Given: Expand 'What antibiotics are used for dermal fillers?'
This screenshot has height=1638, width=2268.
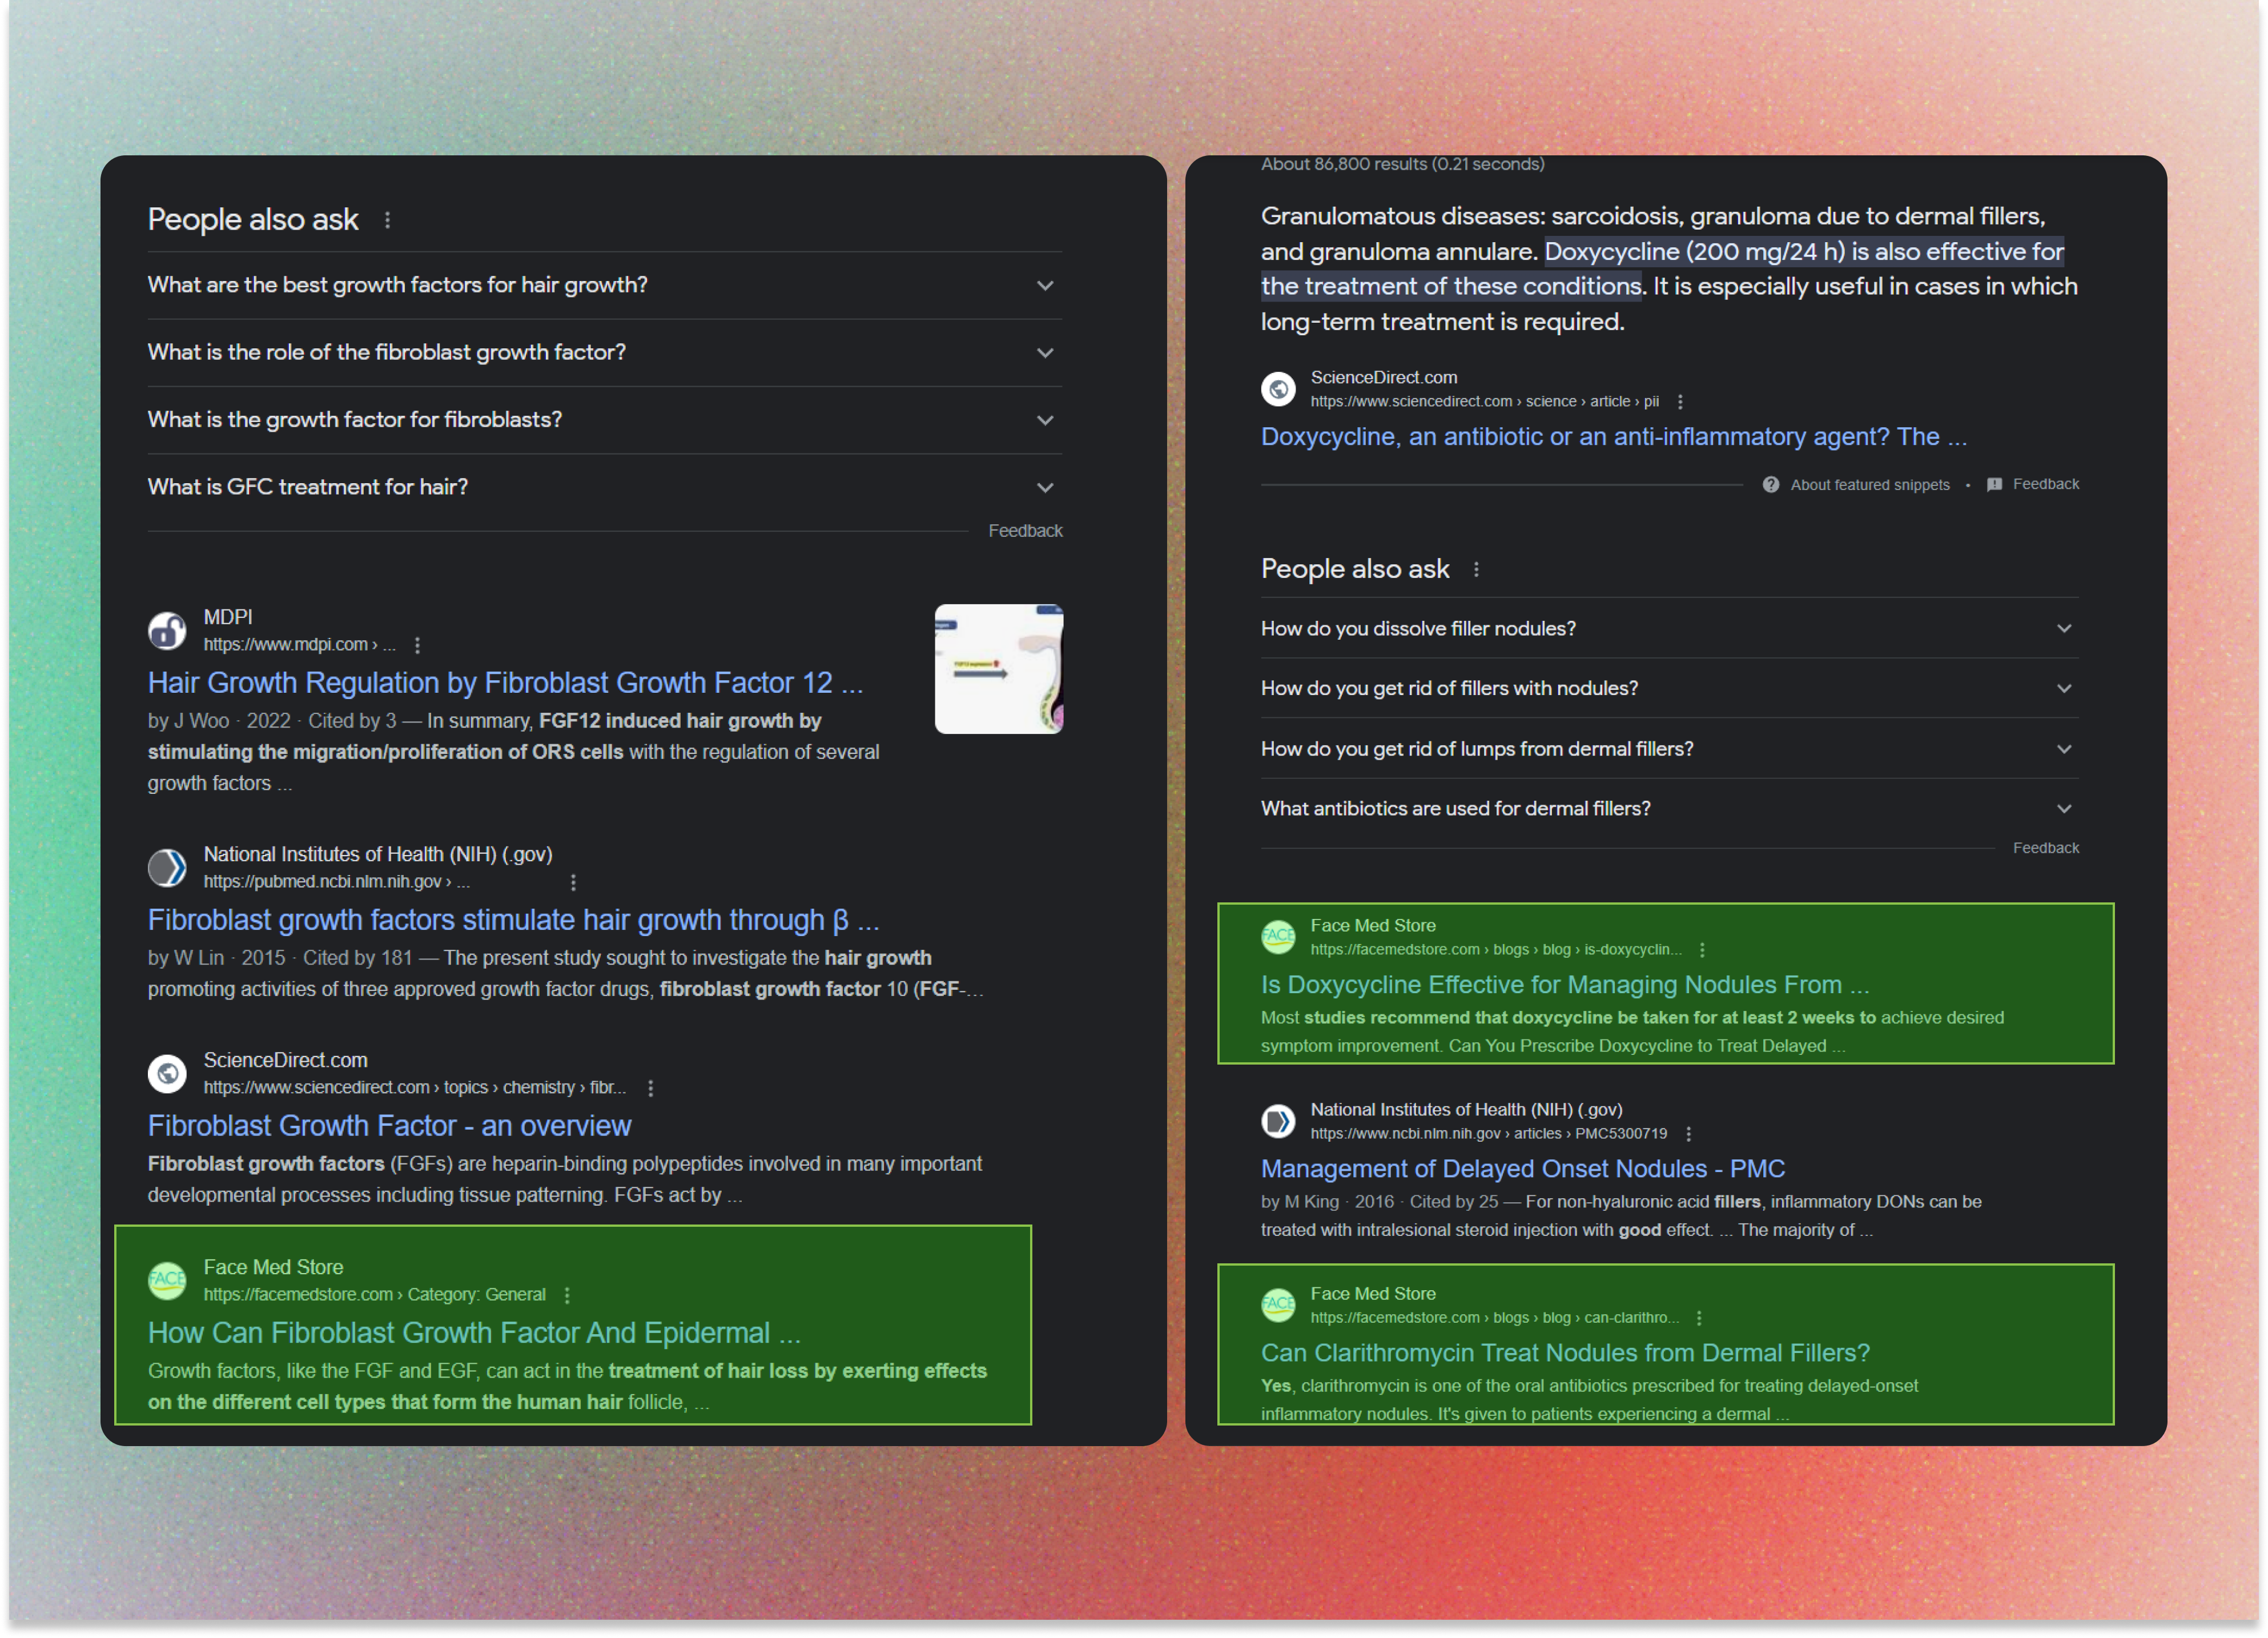Looking at the screenshot, I should click(2064, 809).
